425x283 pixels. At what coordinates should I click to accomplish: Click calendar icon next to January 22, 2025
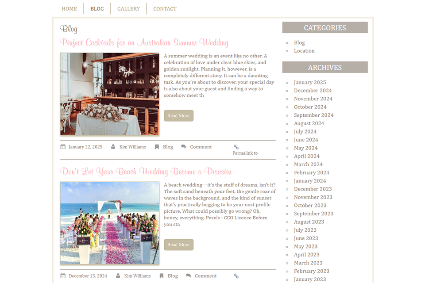point(63,147)
